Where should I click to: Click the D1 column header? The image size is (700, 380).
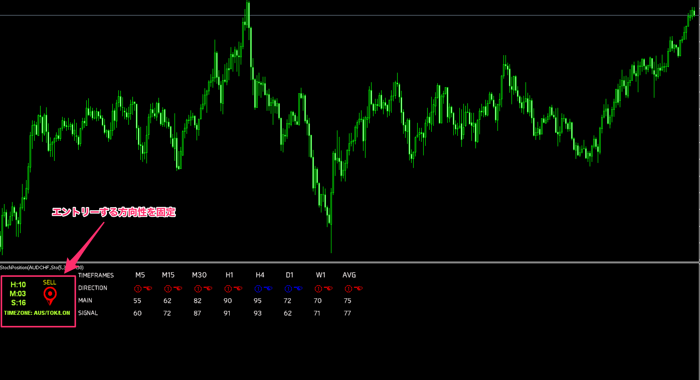coord(290,275)
